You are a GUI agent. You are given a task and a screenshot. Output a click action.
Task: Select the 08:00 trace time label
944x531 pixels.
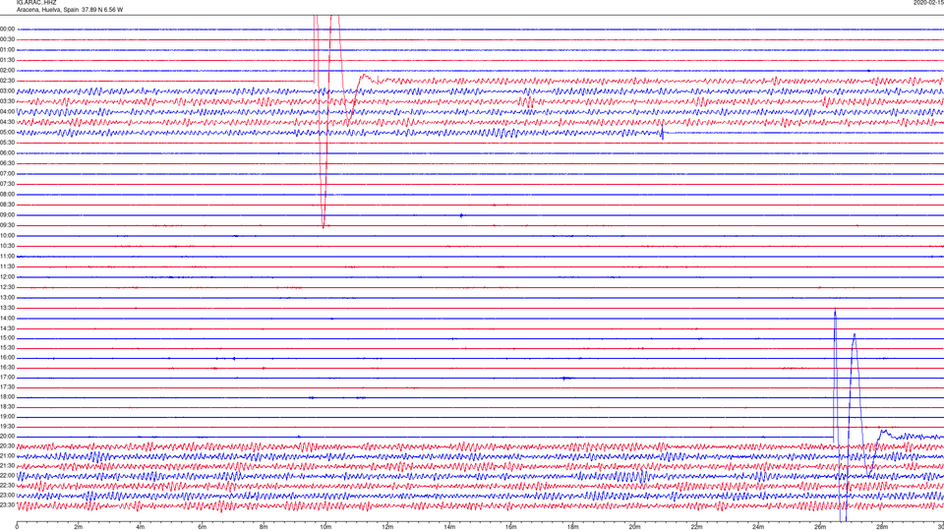[7, 195]
